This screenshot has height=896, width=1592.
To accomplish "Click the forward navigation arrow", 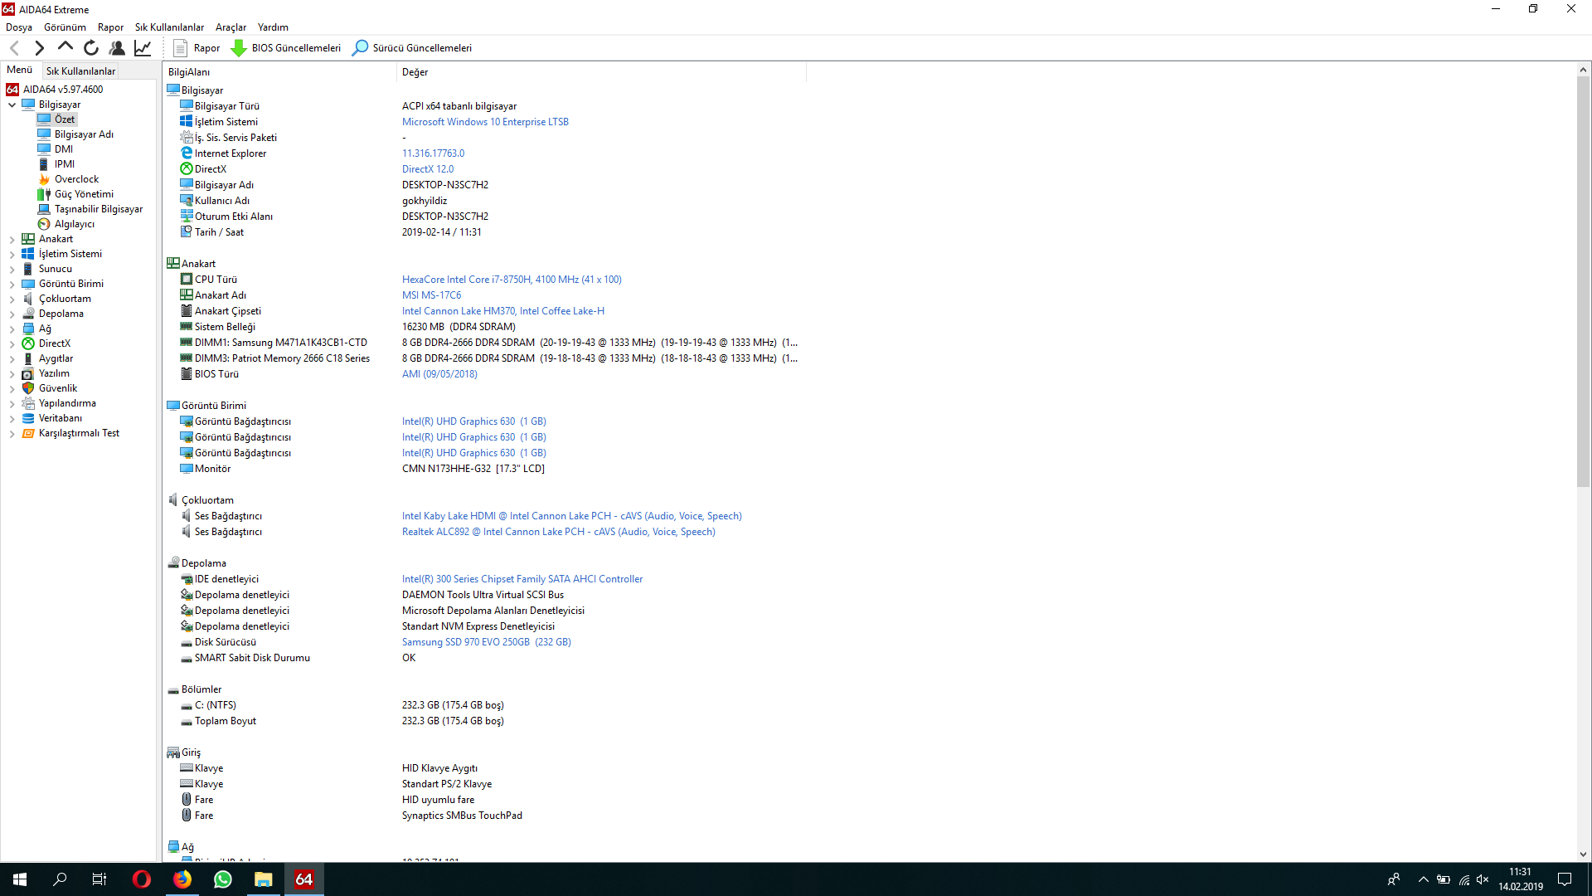I will point(39,48).
